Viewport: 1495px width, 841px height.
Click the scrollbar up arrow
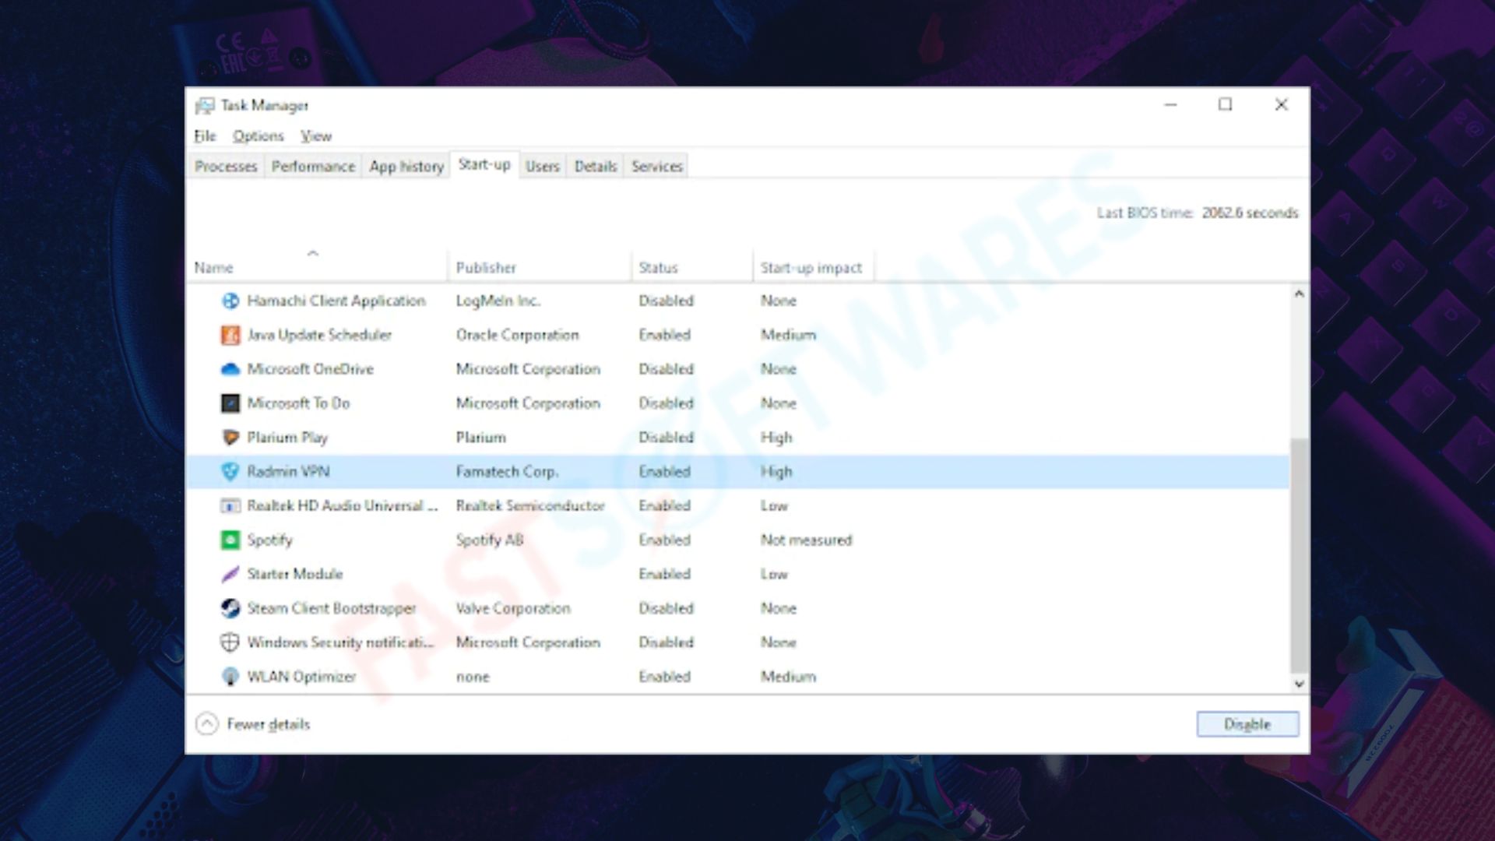pyautogui.click(x=1299, y=294)
